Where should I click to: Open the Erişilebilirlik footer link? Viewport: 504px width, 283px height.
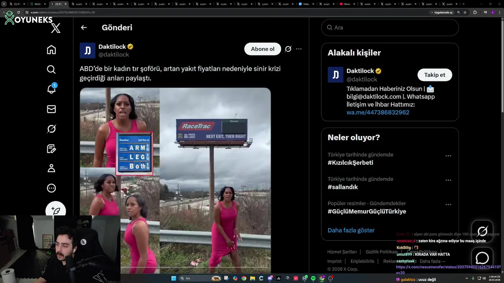pos(362,261)
